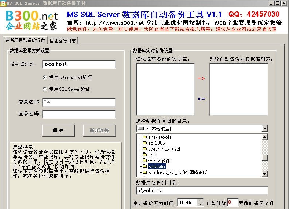Click the 登录密码 field

pos(79,114)
